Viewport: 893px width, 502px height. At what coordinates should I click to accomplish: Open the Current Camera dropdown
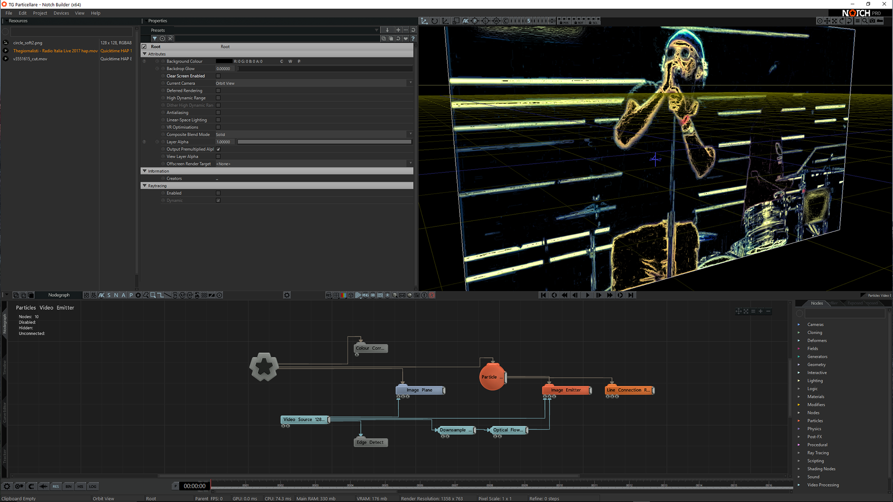(313, 83)
